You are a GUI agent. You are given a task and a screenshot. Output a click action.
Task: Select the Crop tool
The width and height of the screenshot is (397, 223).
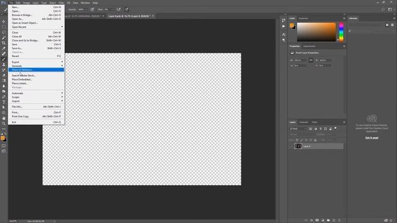(x=4, y=43)
